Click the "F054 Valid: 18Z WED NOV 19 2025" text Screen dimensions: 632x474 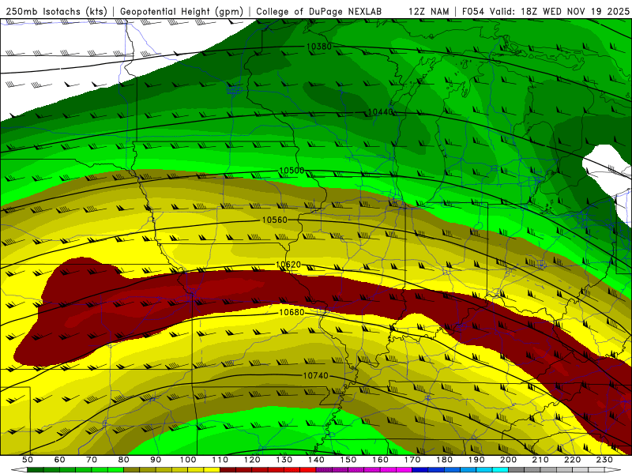click(x=546, y=11)
